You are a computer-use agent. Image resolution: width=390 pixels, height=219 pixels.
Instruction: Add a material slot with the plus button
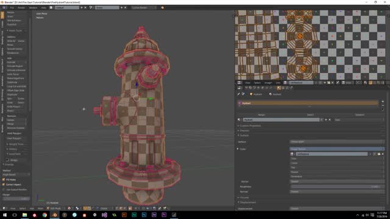point(383,102)
